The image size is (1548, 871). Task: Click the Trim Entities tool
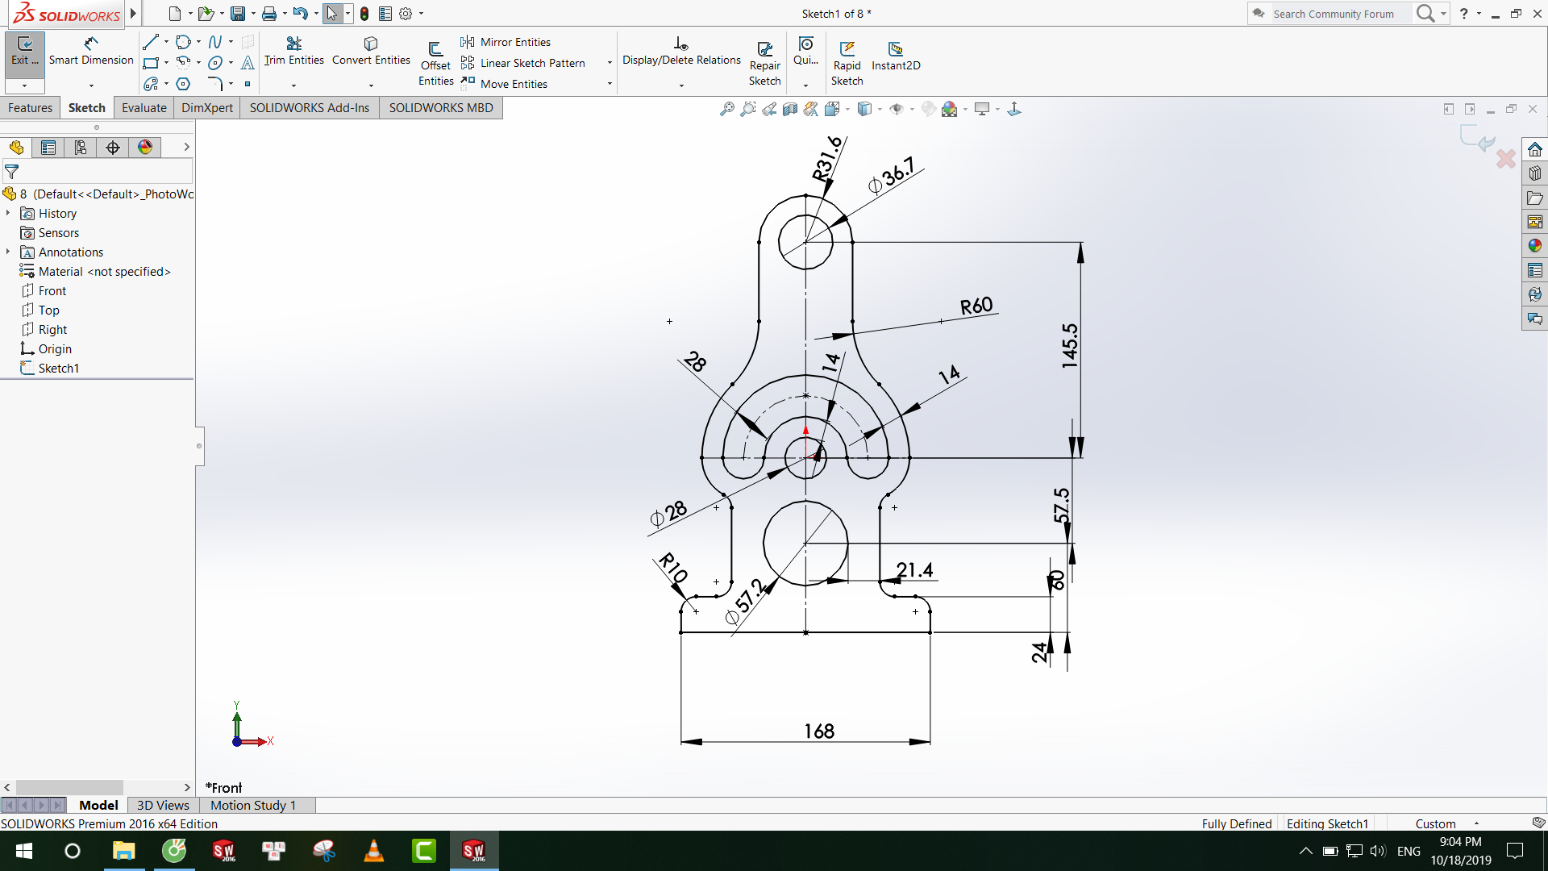[294, 51]
